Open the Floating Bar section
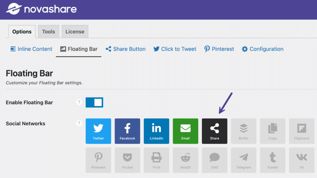317x178 pixels. coord(79,49)
